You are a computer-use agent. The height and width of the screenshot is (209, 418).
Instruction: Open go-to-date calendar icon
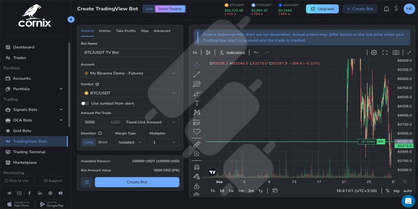coord(275,191)
